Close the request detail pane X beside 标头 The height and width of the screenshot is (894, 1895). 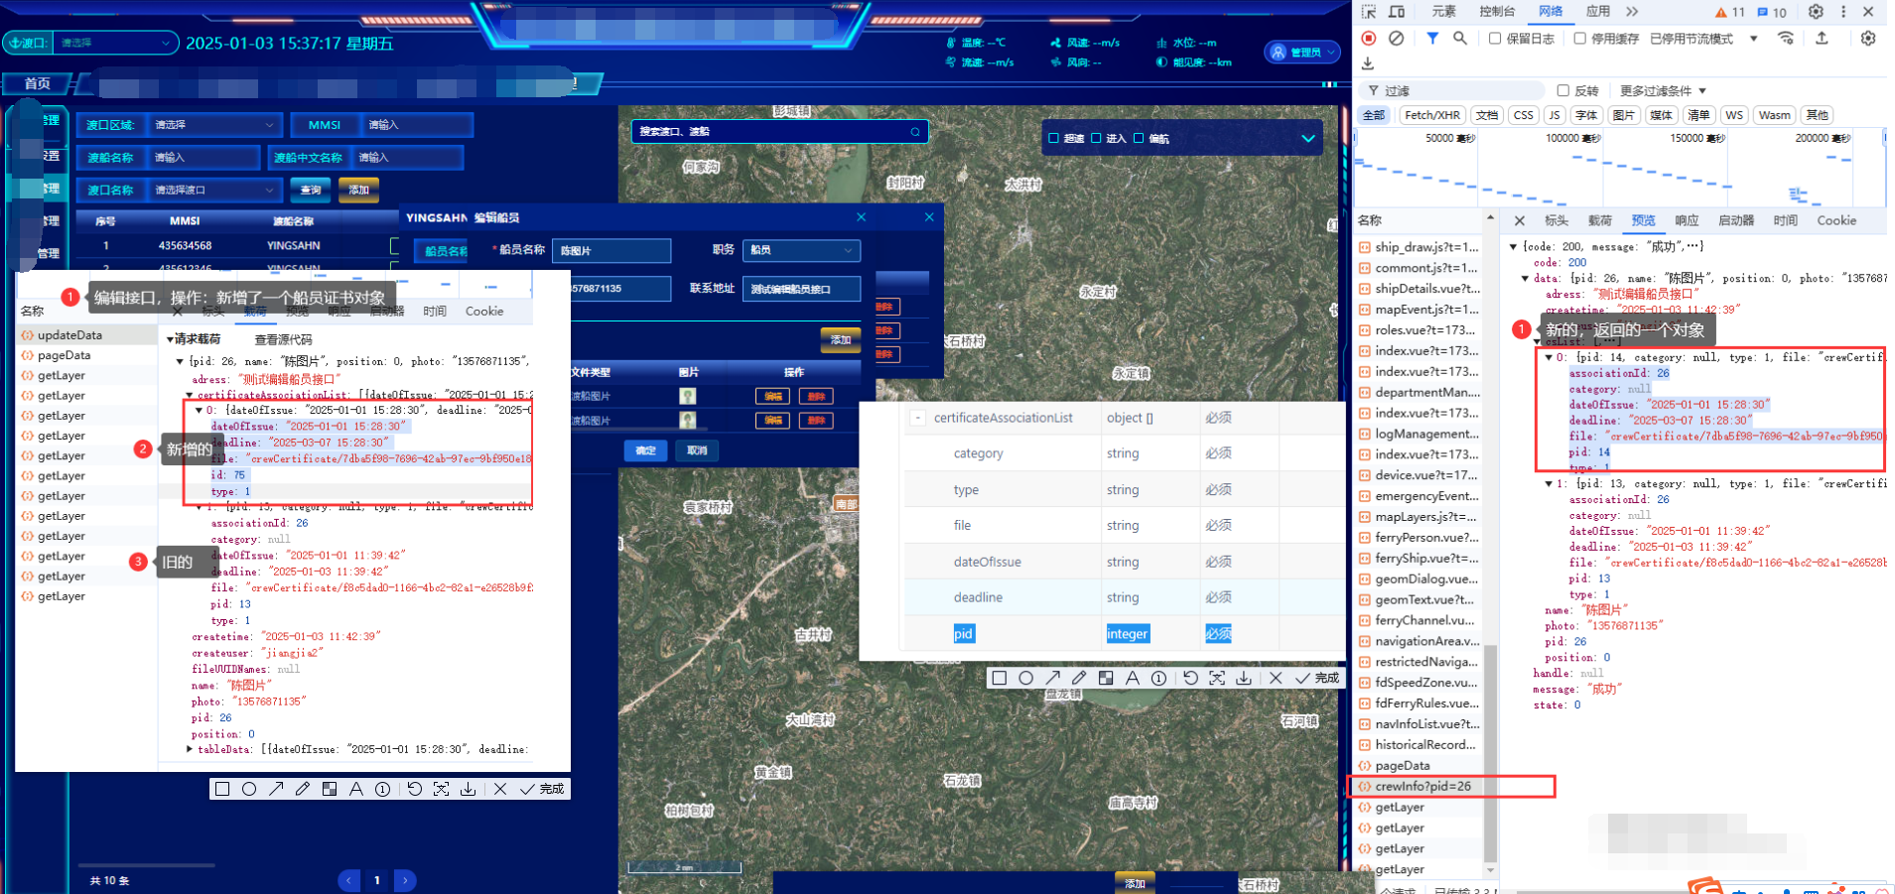pyautogui.click(x=1520, y=220)
